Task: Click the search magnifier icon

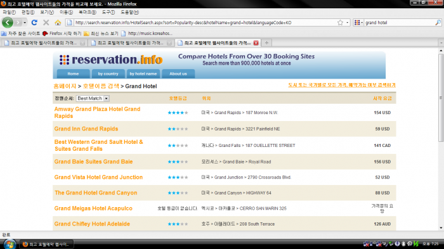Action: tap(438, 22)
